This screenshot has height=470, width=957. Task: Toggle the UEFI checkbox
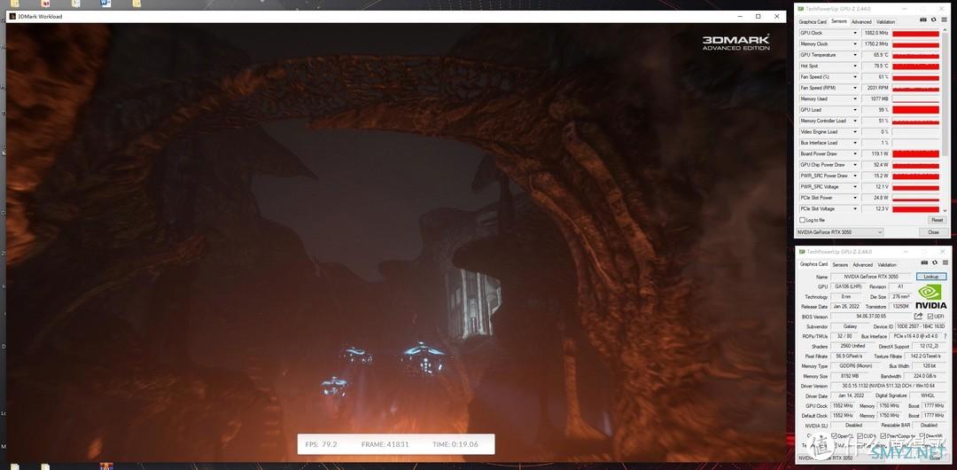tap(930, 316)
